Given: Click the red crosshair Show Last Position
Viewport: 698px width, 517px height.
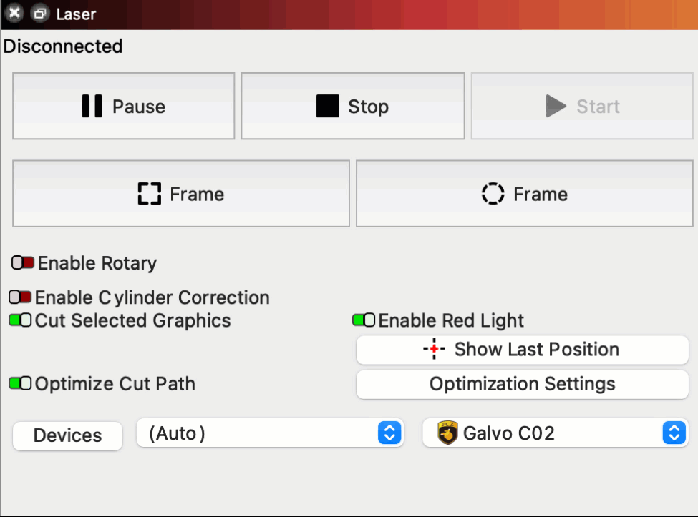Looking at the screenshot, I should (x=434, y=350).
